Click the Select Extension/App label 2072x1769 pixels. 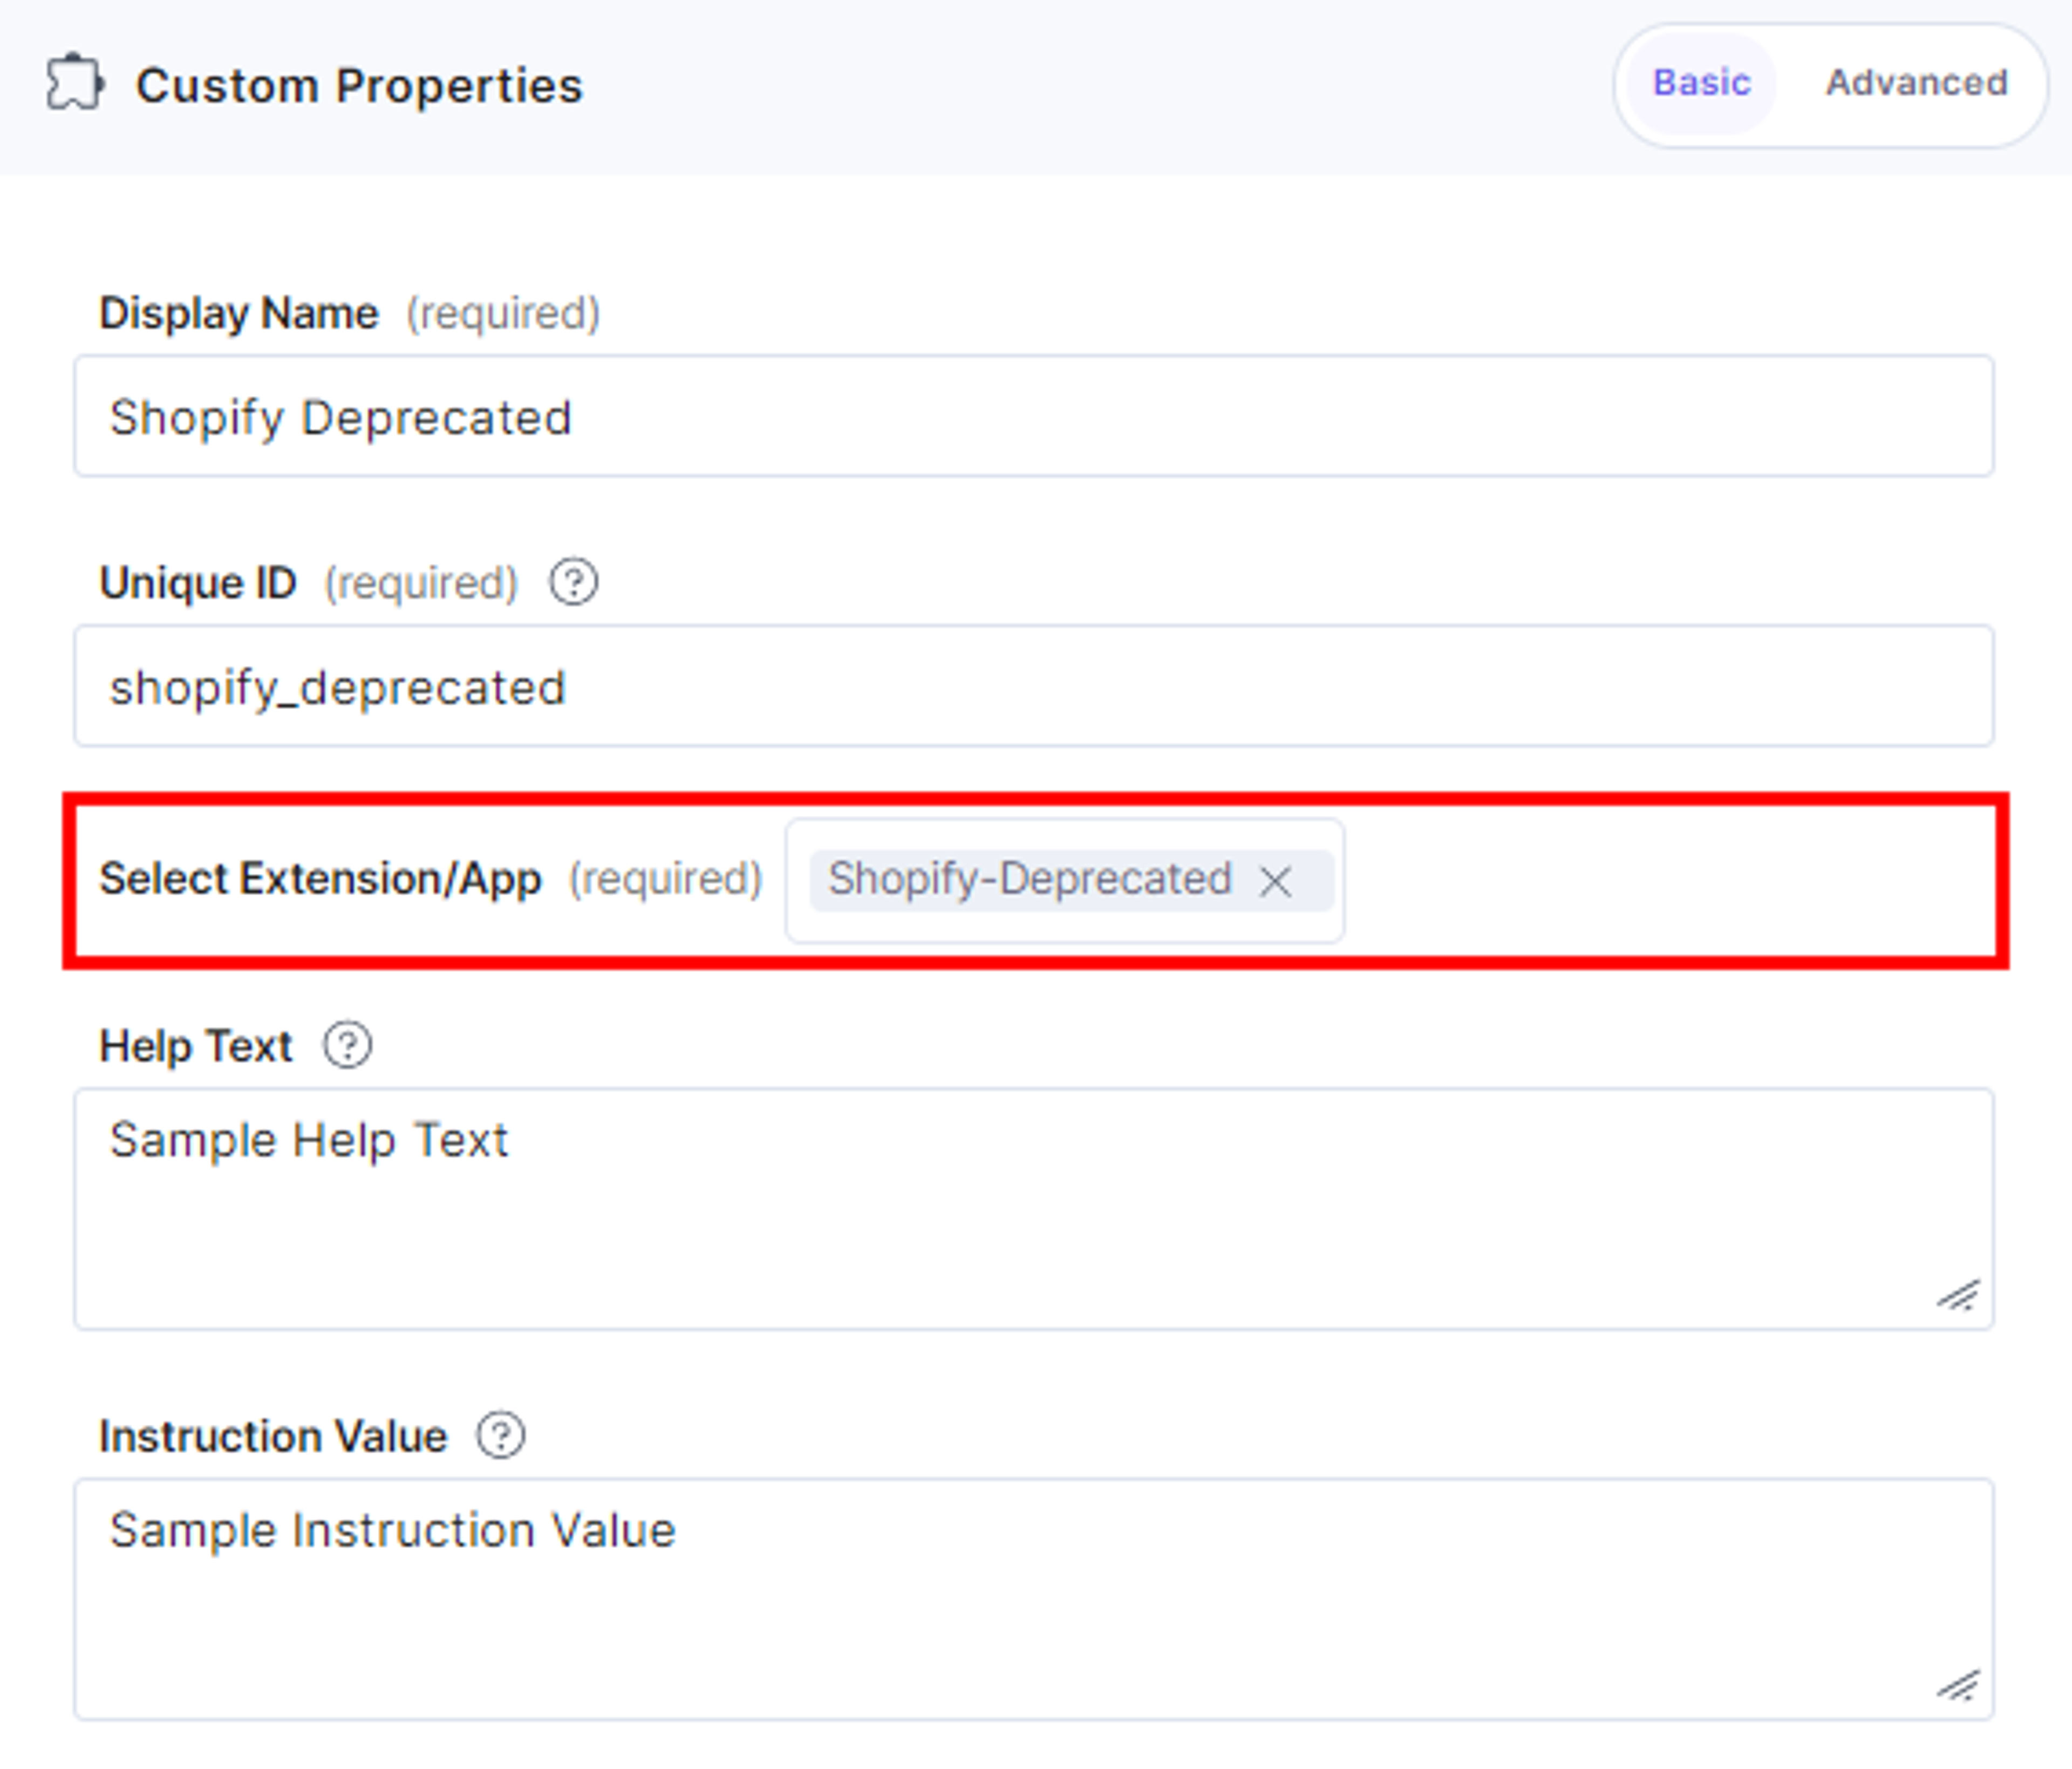(x=320, y=879)
